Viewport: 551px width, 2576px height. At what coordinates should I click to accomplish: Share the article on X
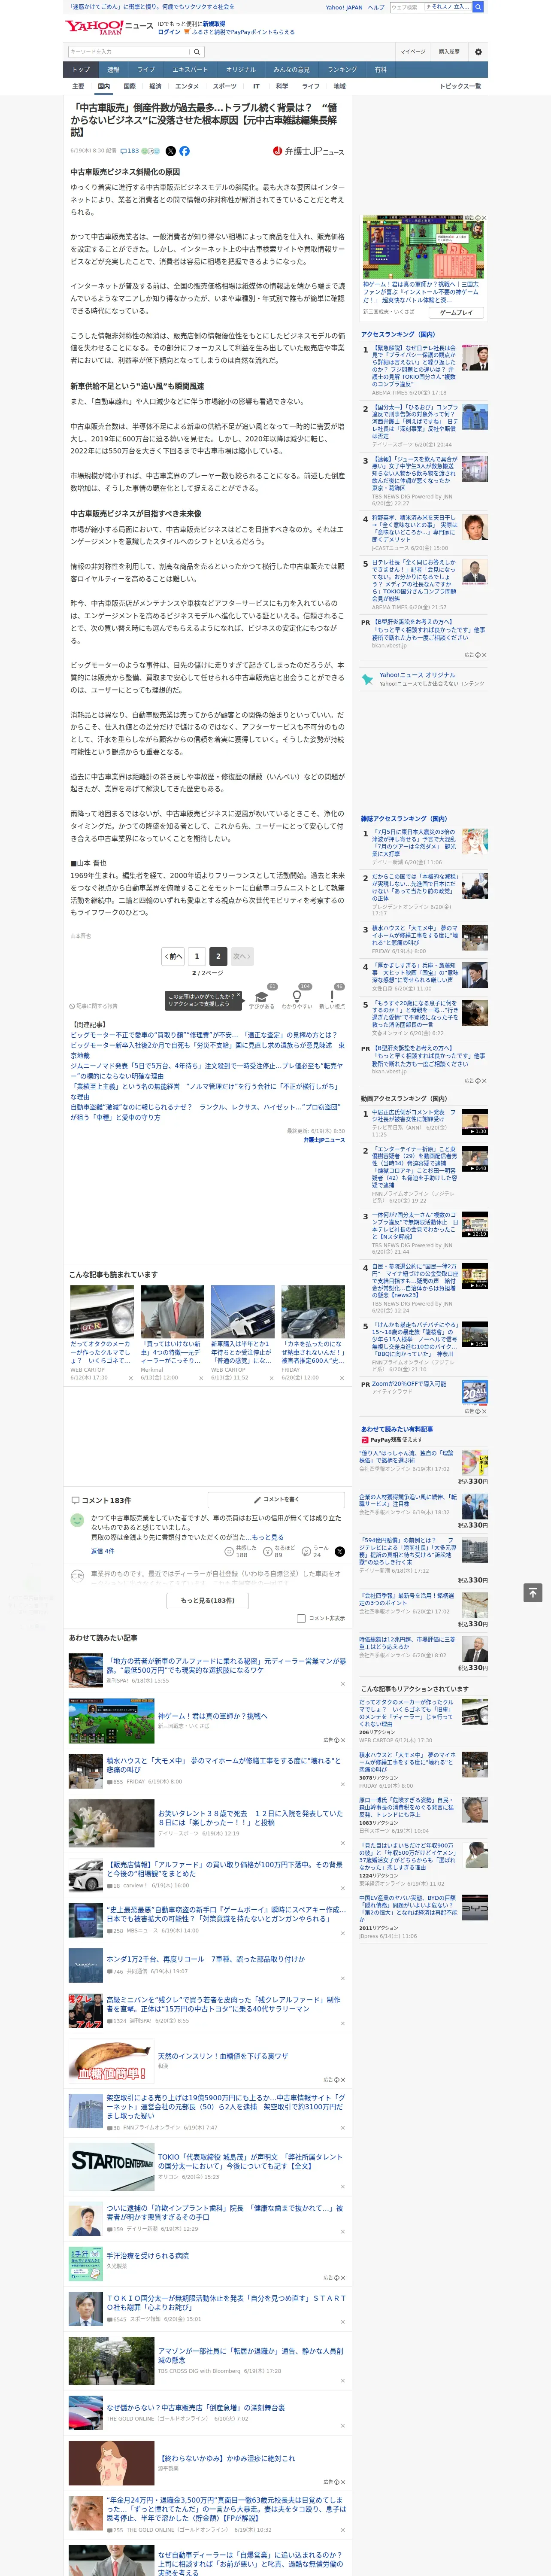tap(170, 151)
